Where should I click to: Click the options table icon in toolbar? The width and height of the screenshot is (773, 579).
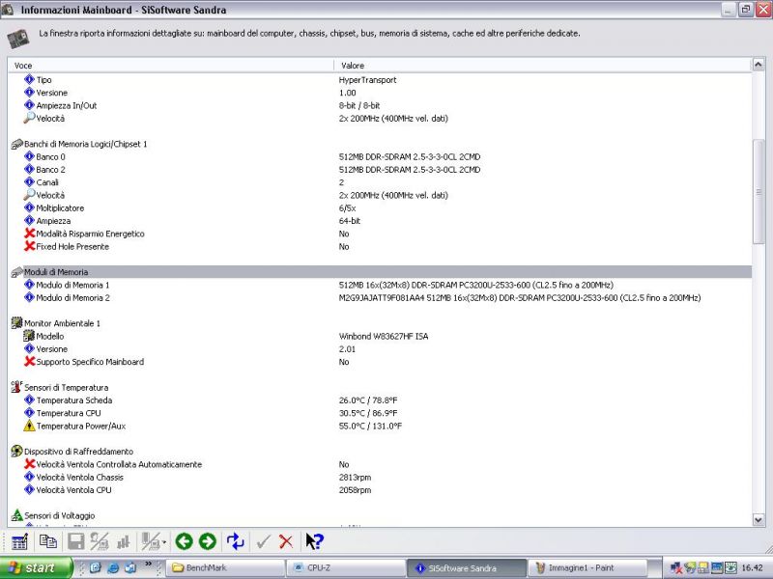tap(19, 541)
